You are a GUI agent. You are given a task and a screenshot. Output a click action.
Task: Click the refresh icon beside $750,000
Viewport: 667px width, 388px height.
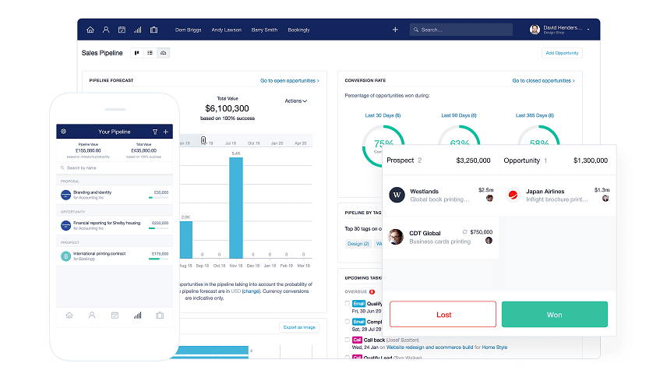[x=465, y=232]
